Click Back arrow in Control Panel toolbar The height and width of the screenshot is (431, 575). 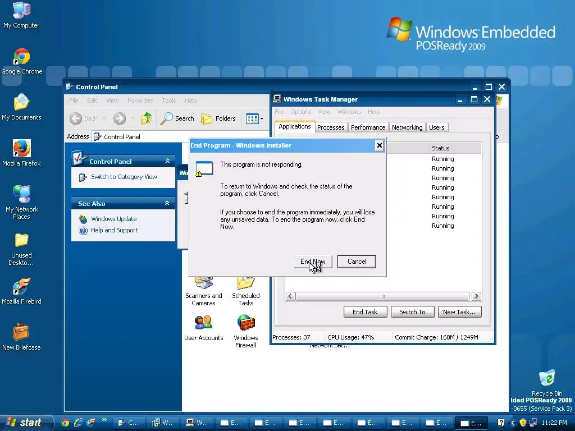click(84, 118)
